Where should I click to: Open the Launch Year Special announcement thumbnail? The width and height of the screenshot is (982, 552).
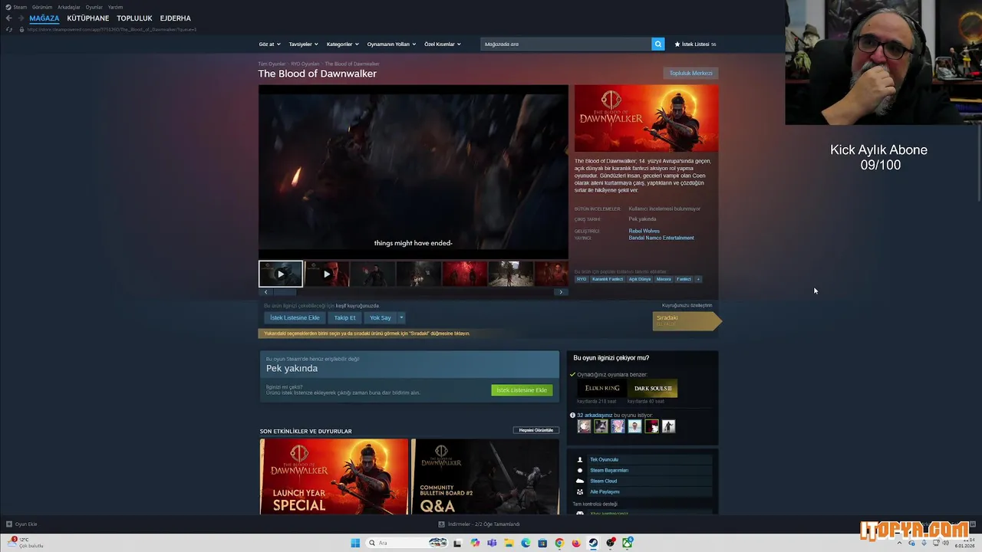(334, 477)
